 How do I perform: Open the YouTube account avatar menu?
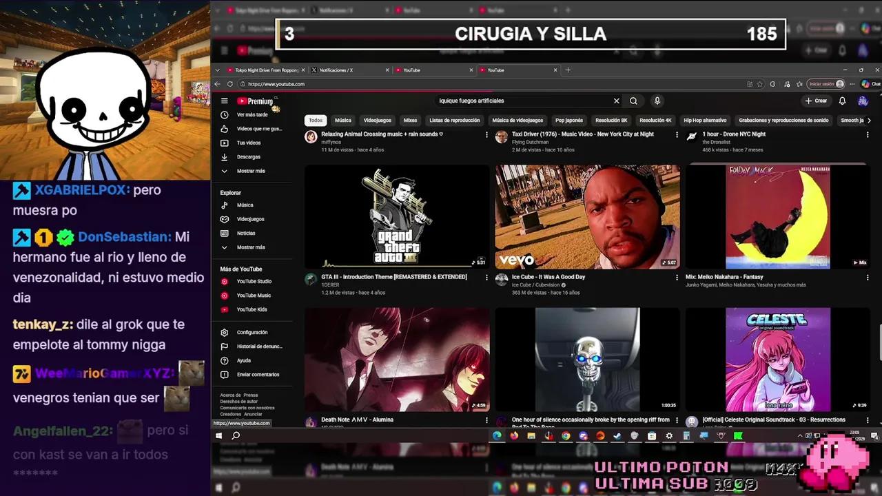[863, 101]
